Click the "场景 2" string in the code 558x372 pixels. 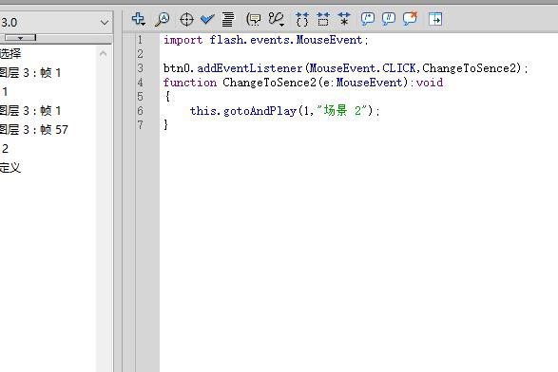point(341,110)
